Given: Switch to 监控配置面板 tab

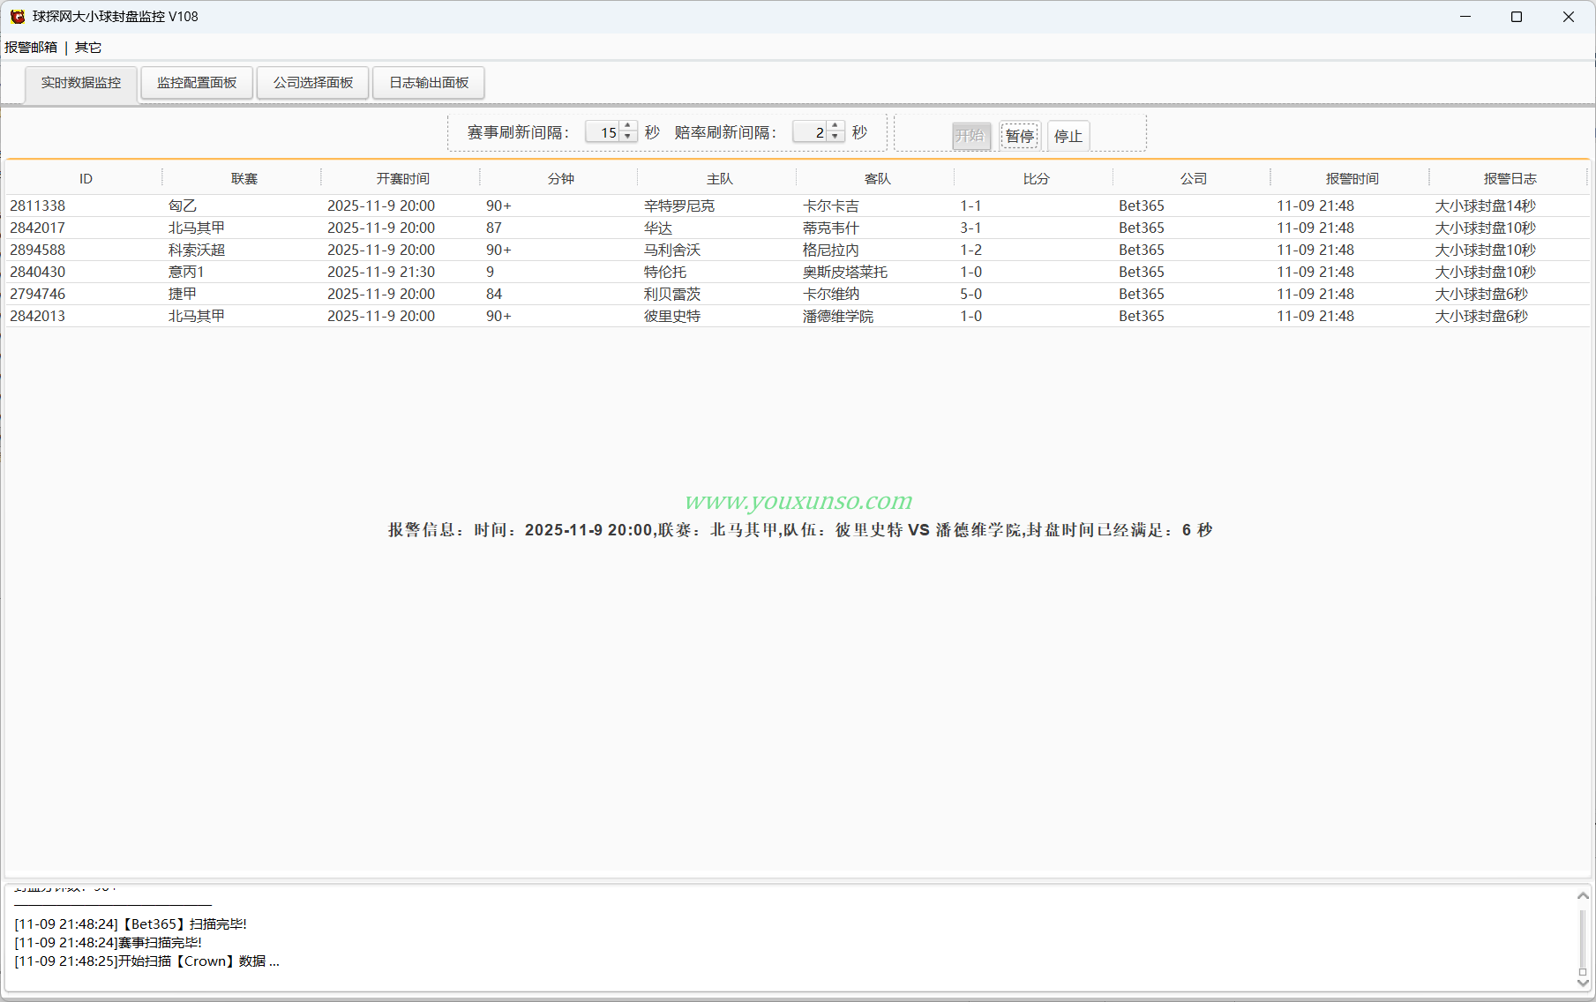Looking at the screenshot, I should point(197,83).
